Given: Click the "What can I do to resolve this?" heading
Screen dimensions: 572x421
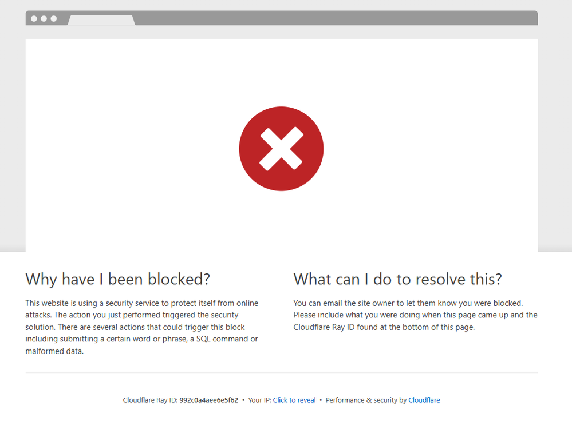Looking at the screenshot, I should (x=397, y=279).
